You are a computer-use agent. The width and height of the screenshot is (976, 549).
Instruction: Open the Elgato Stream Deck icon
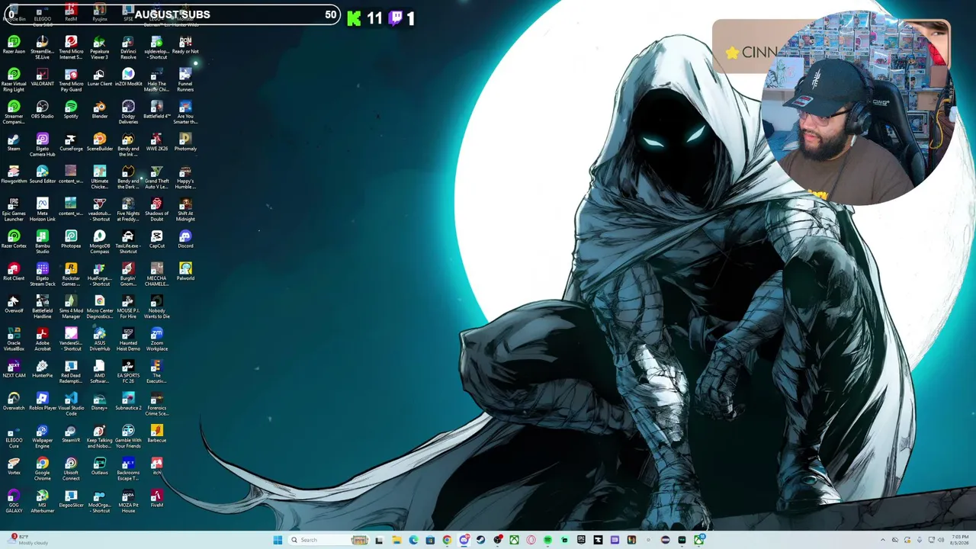42,274
